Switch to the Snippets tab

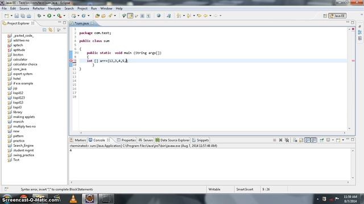(x=201, y=140)
